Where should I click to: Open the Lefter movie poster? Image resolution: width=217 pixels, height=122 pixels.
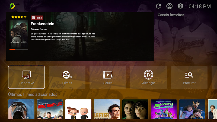[x=107, y=109]
